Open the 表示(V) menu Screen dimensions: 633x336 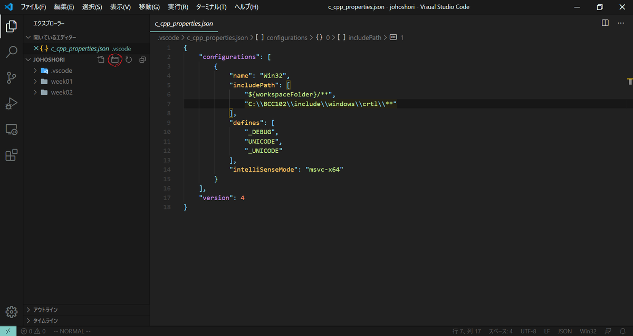pyautogui.click(x=120, y=7)
